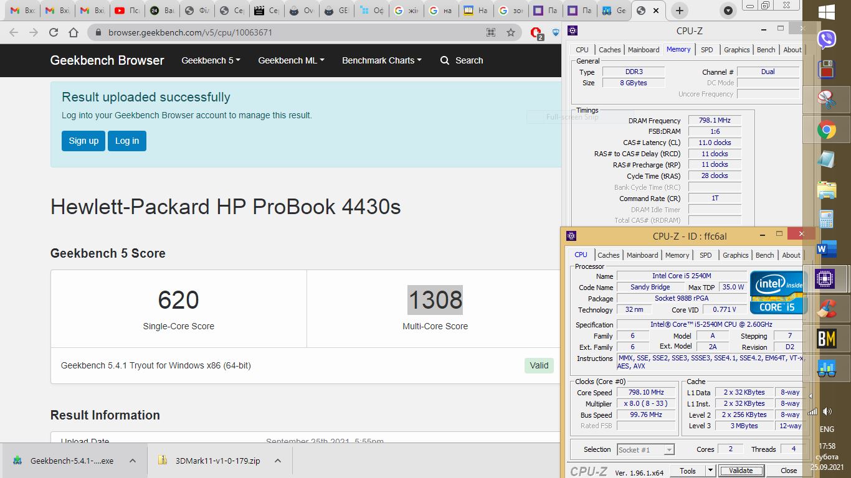Click the Geekbench Browser logo link
The height and width of the screenshot is (478, 851).
click(x=107, y=60)
